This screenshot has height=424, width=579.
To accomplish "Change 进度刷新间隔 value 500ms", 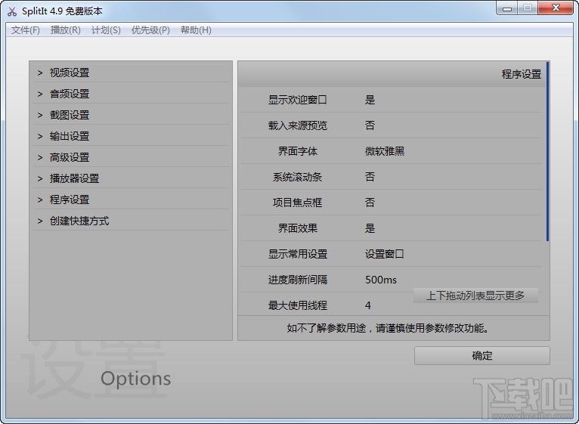I will pos(381,280).
